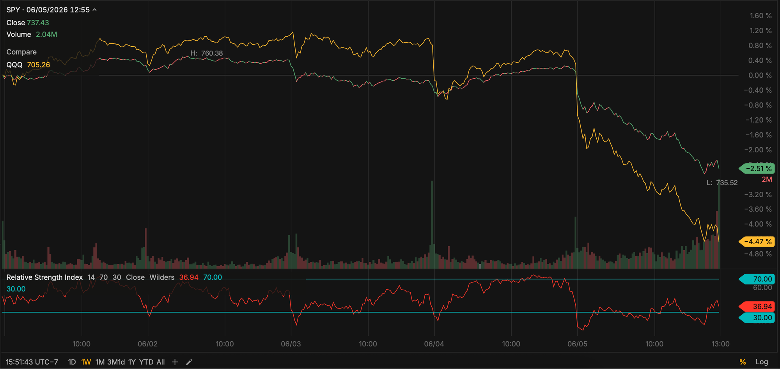Click the 06/02 date label on time axis
780x369 pixels.
tap(147, 344)
